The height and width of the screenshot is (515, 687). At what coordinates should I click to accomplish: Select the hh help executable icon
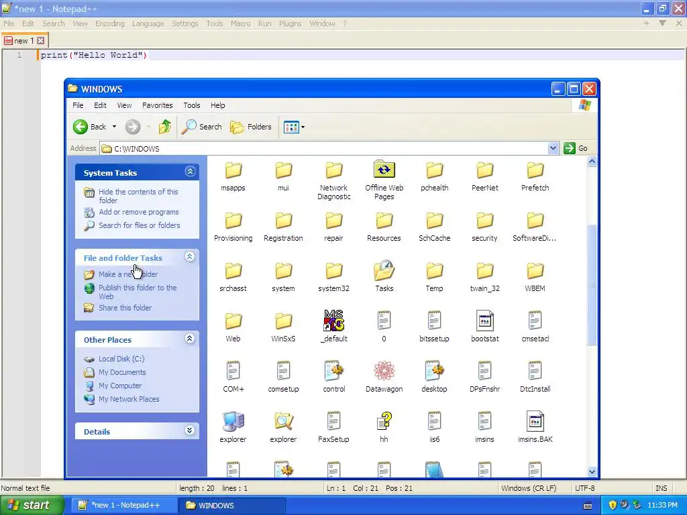click(x=384, y=422)
